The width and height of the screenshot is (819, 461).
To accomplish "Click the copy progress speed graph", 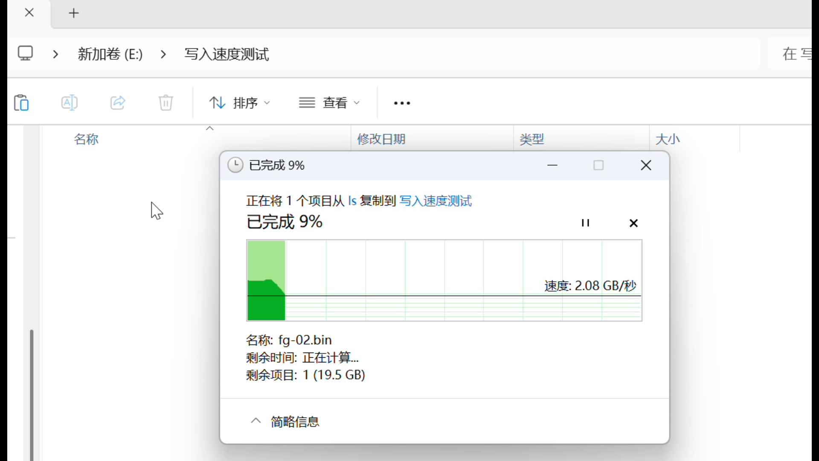I will pos(444,280).
